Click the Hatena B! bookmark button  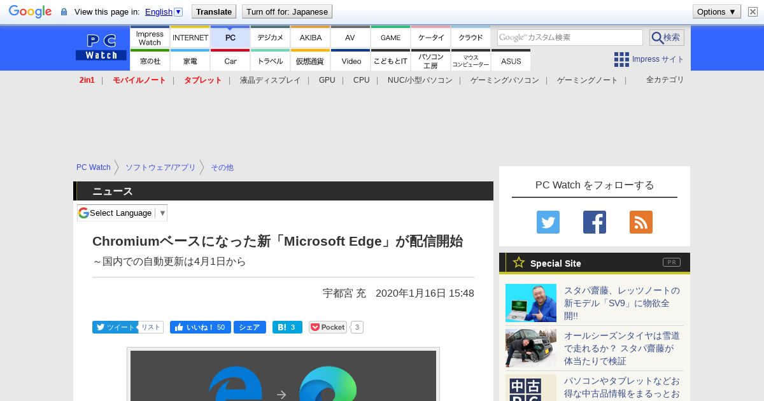tap(287, 327)
